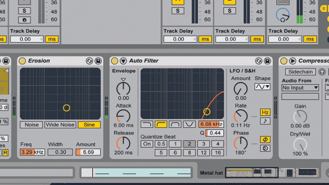Open the LFO Shape waveform dropdown
This screenshot has height=185, width=329.
(x=262, y=87)
